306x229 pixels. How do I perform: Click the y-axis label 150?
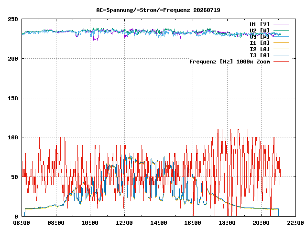pyautogui.click(x=13, y=98)
